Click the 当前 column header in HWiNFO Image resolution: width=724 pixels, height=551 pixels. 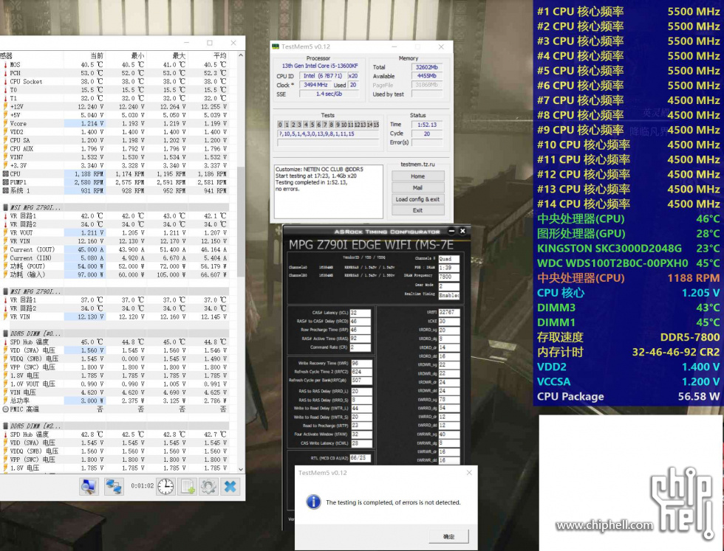coord(97,56)
